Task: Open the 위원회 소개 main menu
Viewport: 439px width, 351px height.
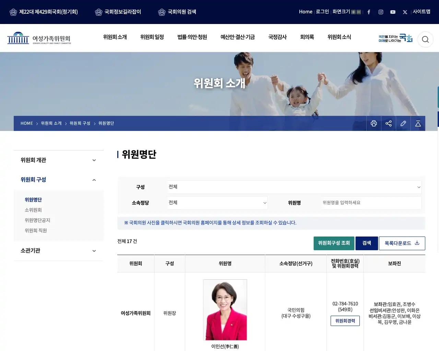Action: point(115,37)
